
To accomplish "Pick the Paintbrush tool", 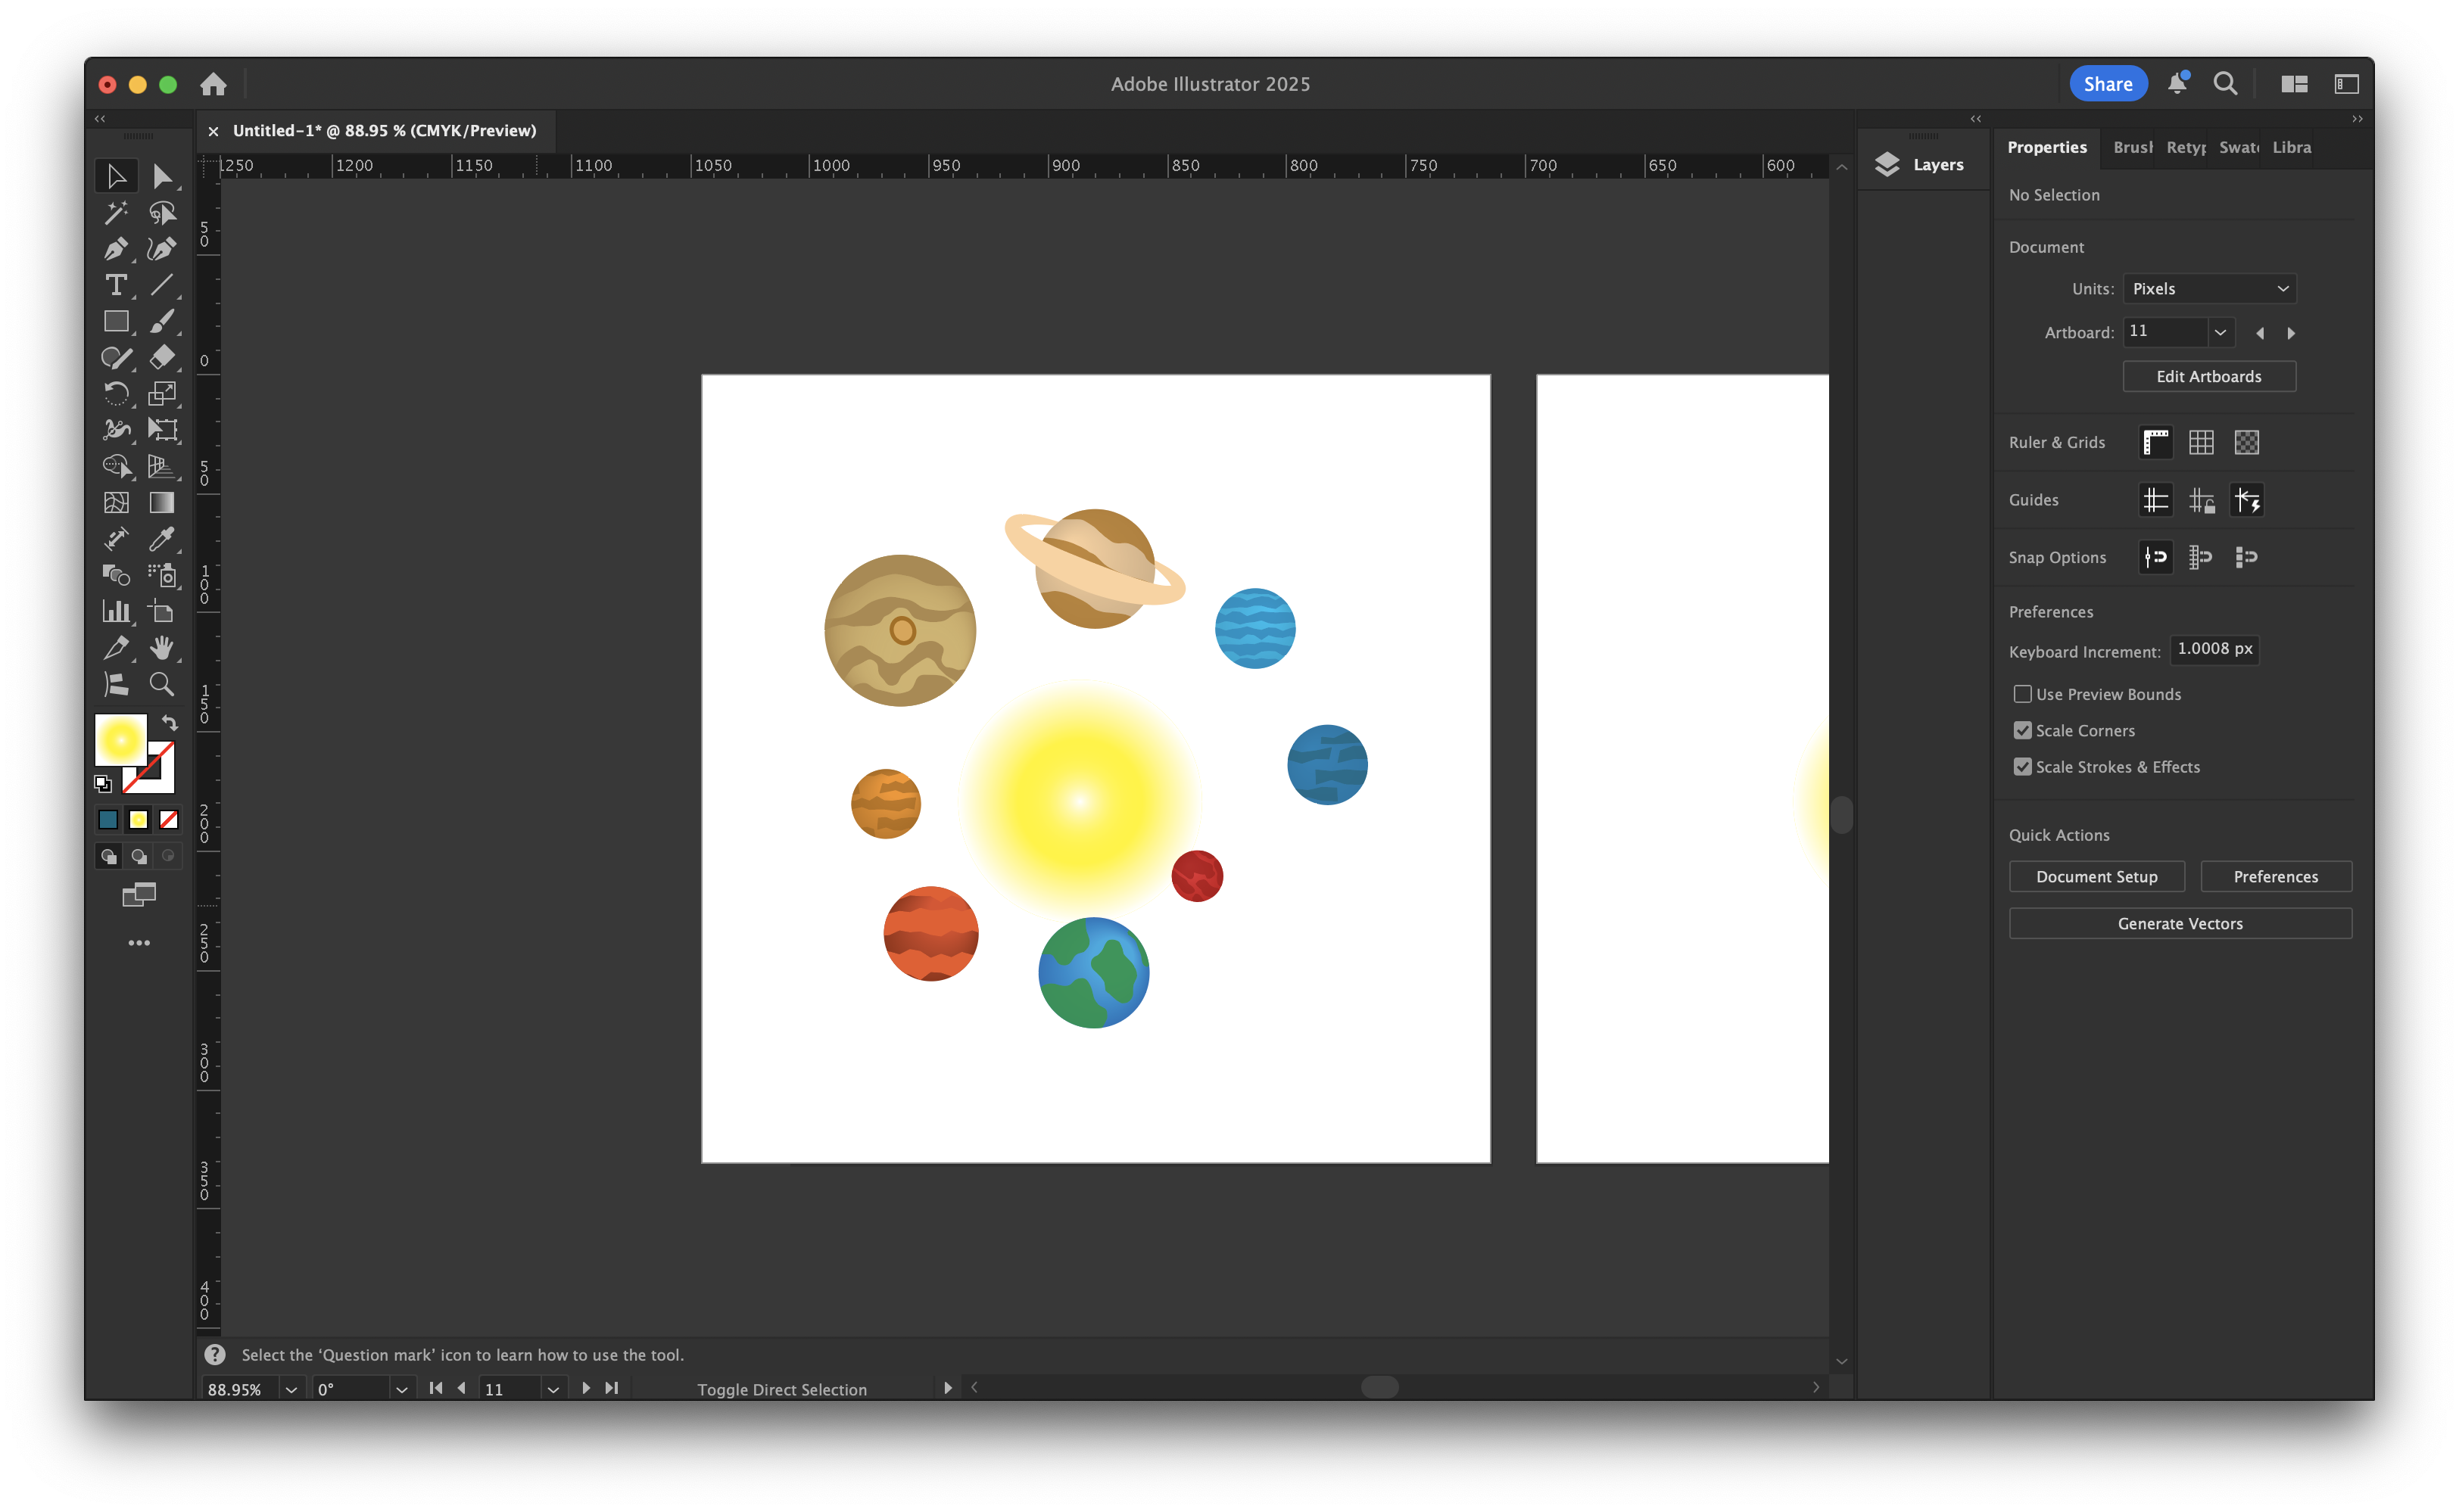I will (162, 321).
